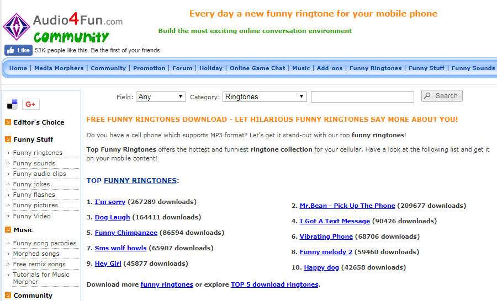
Task: Click the green Community logo text
Action: pos(71,37)
